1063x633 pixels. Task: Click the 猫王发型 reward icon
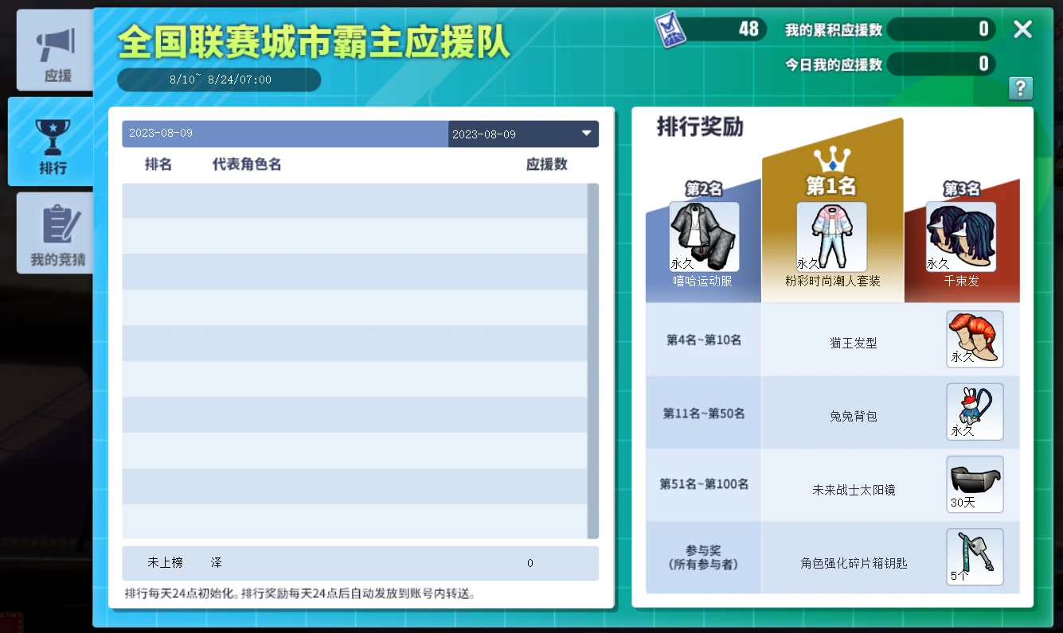975,339
